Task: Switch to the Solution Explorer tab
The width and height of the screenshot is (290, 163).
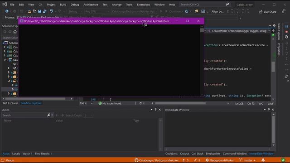Action: pyautogui.click(x=31, y=103)
